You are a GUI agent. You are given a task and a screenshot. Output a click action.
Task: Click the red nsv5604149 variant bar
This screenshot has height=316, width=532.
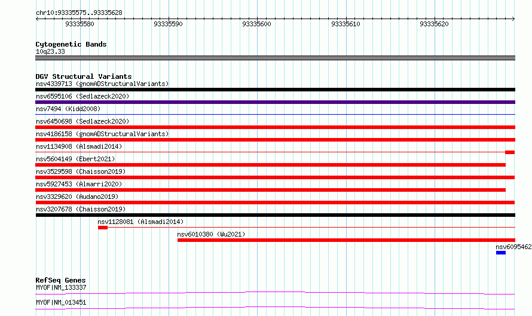coord(270,165)
